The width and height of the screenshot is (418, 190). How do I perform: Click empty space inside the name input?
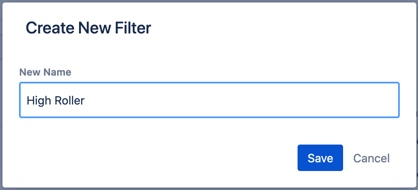tap(248, 100)
